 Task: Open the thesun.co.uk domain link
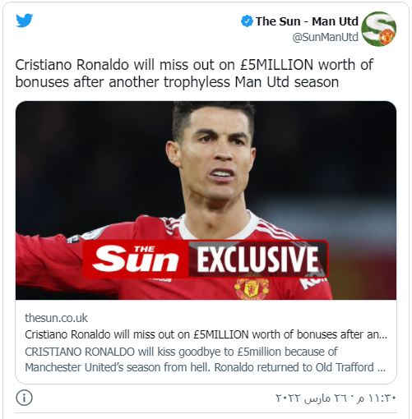[56, 318]
